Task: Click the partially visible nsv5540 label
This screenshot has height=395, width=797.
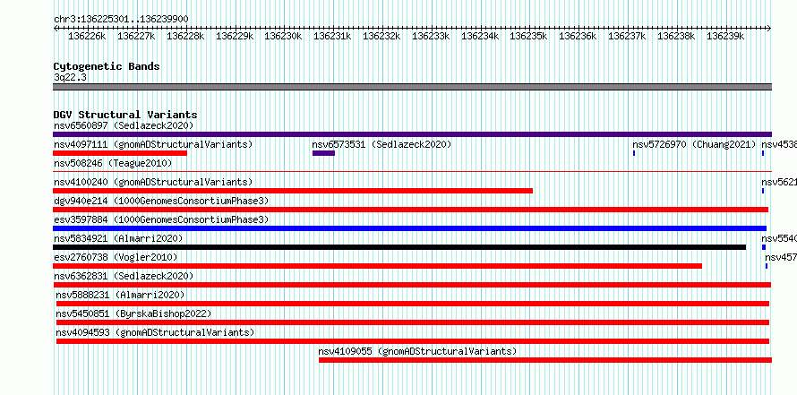Action: coord(779,238)
